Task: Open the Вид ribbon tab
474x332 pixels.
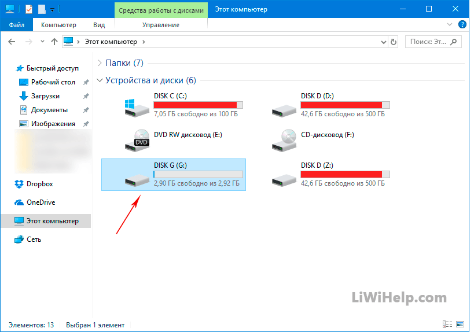Action: [99, 25]
